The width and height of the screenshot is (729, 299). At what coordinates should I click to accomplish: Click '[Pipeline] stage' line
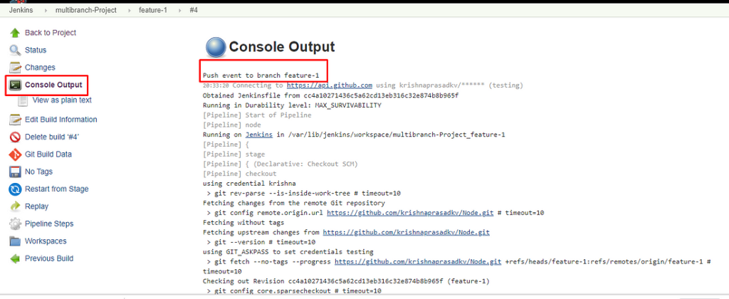pos(234,154)
